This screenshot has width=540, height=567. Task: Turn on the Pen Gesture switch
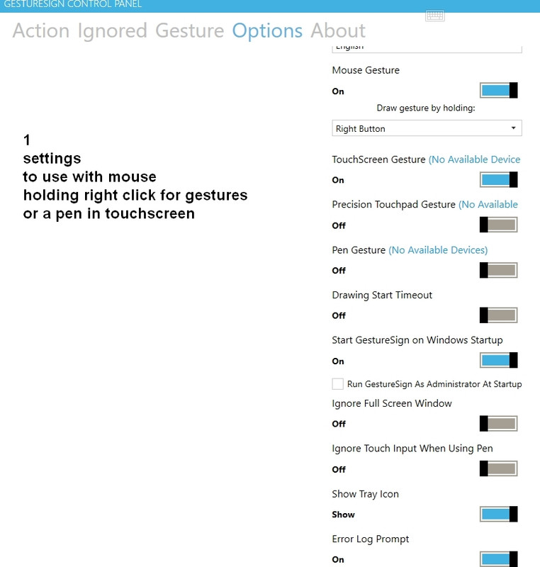pos(498,270)
